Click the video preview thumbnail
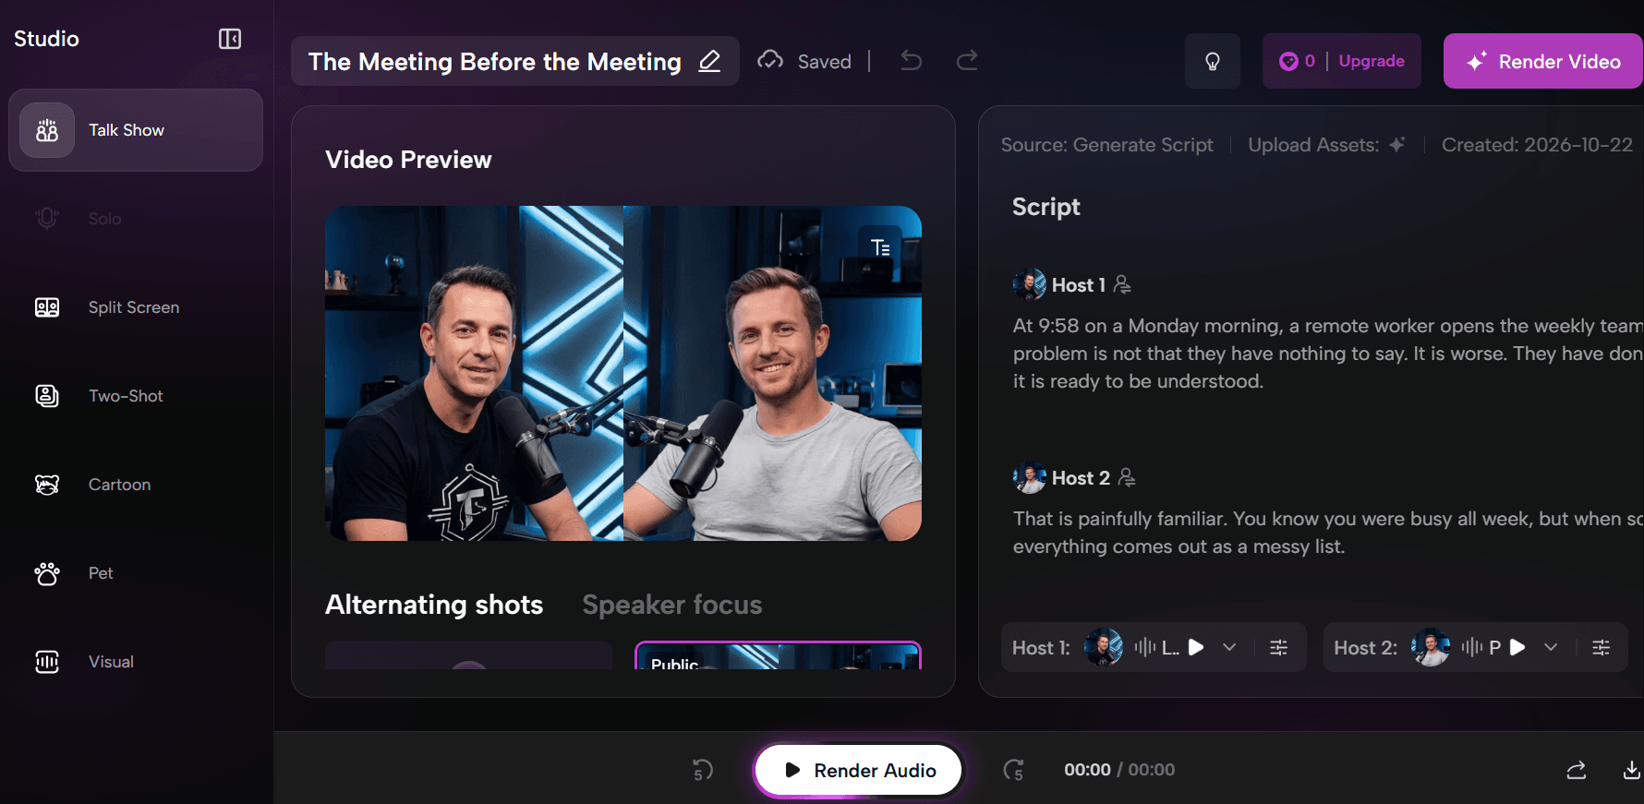The height and width of the screenshot is (804, 1644). tap(623, 373)
